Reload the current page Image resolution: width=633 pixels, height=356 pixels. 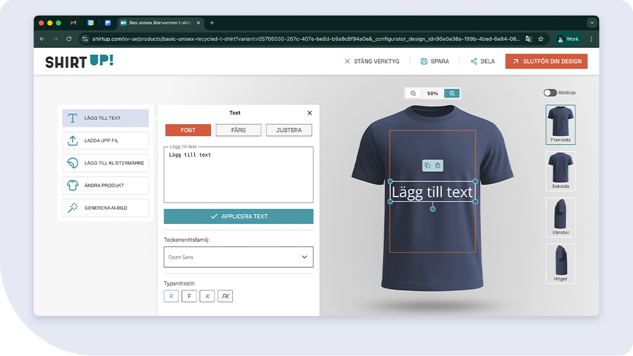point(69,39)
